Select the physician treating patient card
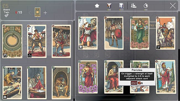This screenshot has height=101, width=180. pyautogui.click(x=12, y=83)
